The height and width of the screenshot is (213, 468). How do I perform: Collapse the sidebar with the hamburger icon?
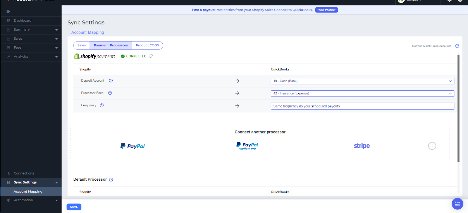tap(8, 12)
